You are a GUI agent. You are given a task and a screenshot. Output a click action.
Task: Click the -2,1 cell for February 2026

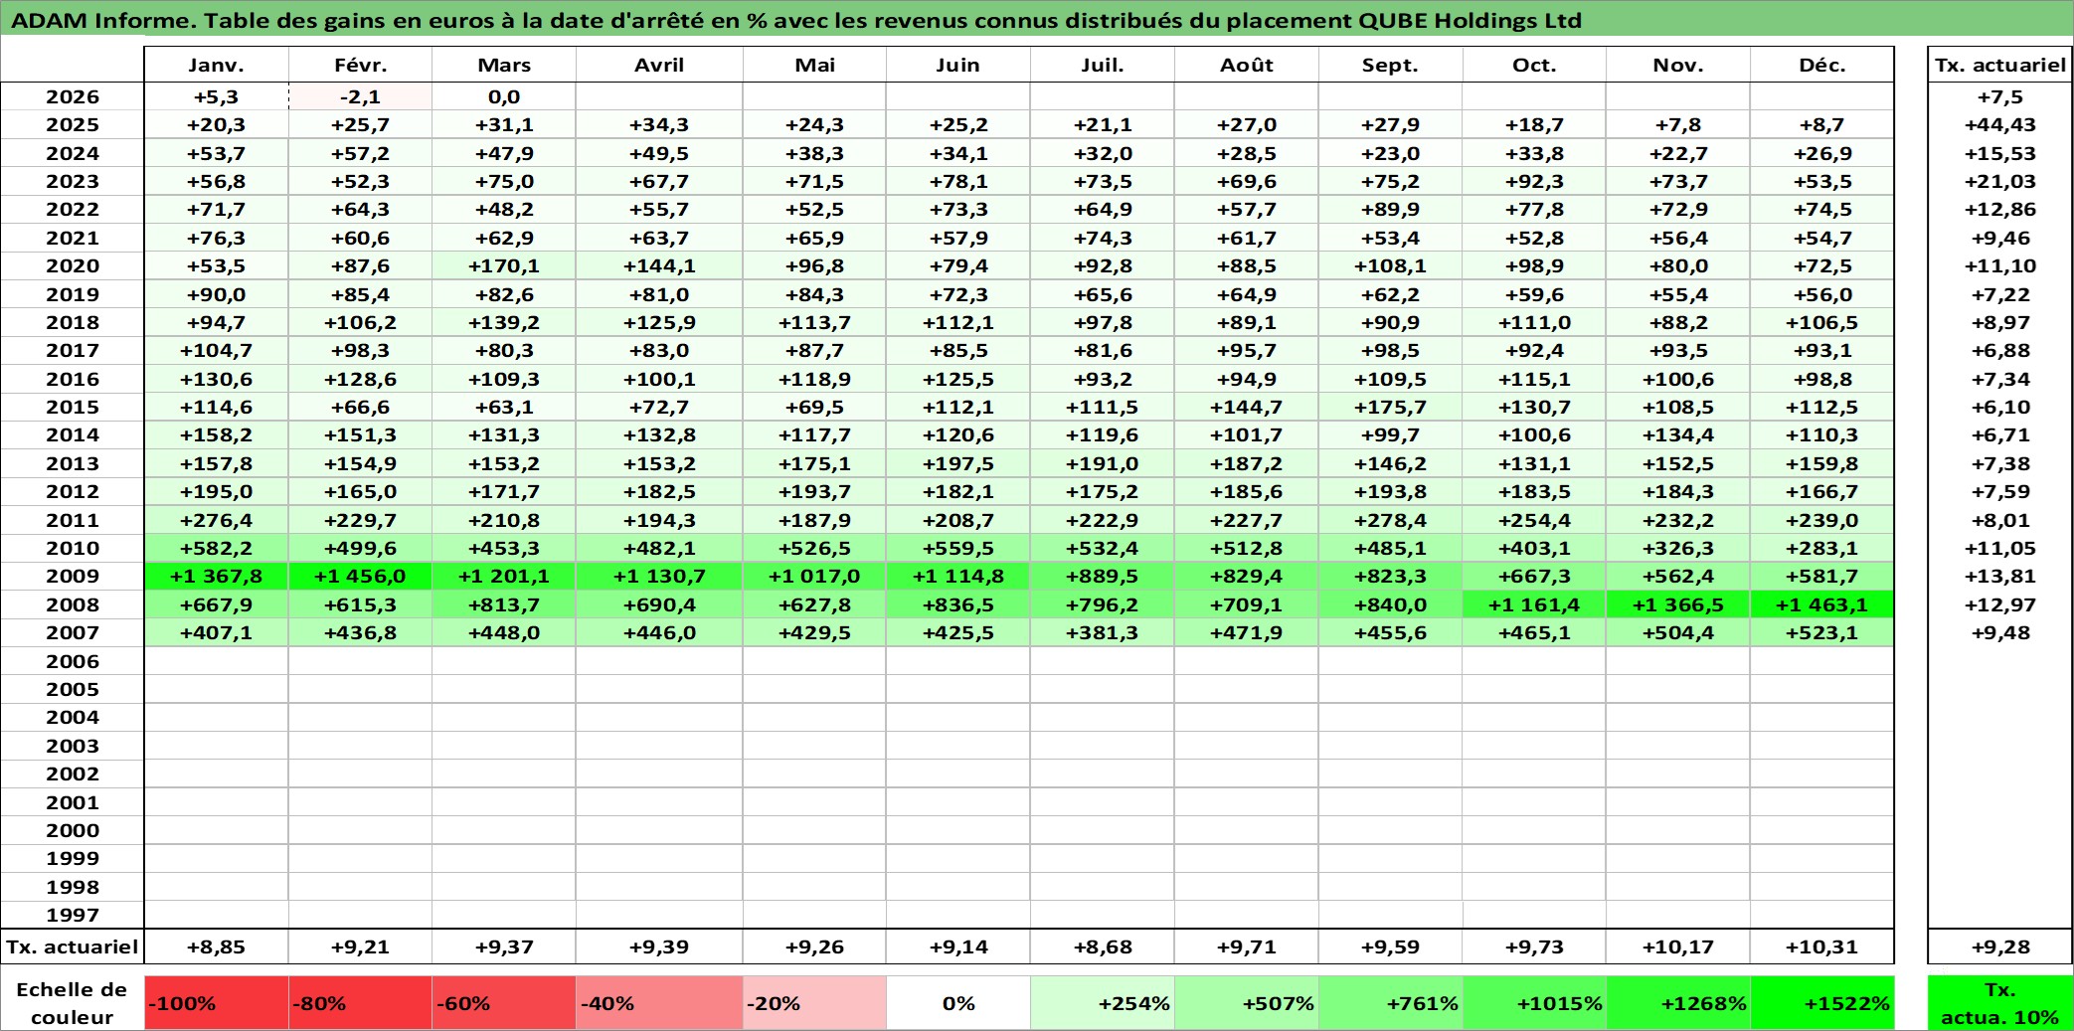point(360,96)
